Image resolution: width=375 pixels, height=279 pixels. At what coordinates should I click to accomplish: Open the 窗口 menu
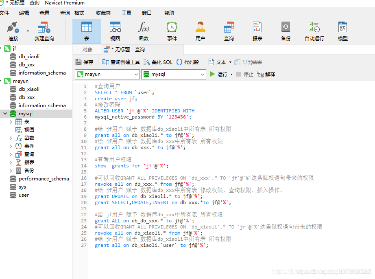tap(146, 13)
